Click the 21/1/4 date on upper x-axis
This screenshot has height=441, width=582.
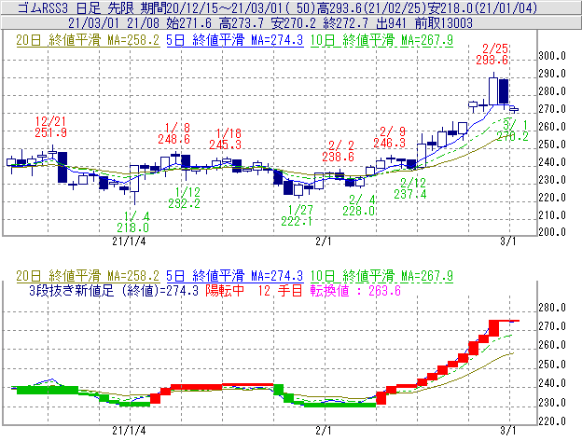pos(129,241)
